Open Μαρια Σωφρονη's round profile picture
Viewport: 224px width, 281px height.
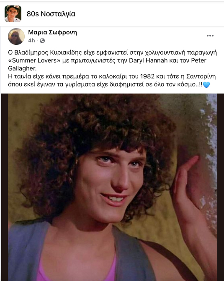pos(16,36)
